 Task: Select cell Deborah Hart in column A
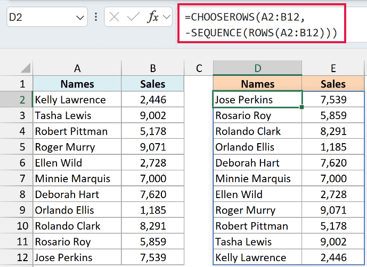[77, 194]
